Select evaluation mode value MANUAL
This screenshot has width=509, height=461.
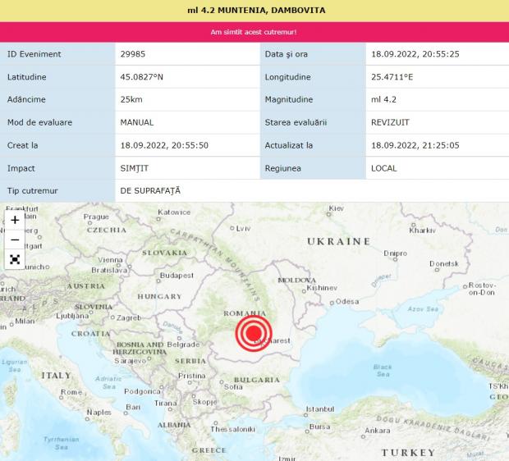click(x=136, y=122)
